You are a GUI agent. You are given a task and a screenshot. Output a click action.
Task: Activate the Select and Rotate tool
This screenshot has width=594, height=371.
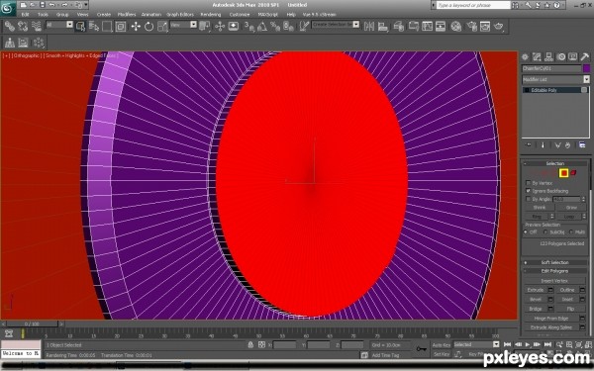point(148,26)
